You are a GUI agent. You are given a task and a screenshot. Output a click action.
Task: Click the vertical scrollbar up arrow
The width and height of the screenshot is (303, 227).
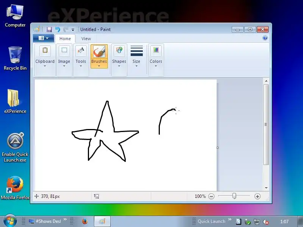(266, 81)
